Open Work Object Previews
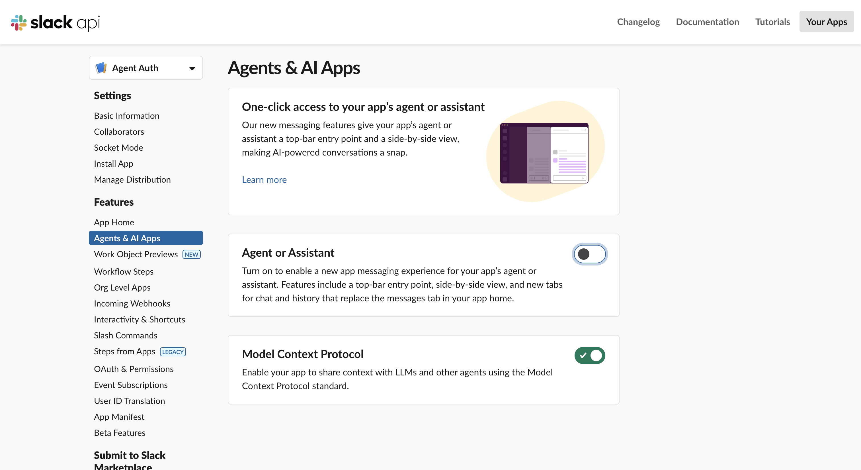Screen dimensions: 861x470 136,254
